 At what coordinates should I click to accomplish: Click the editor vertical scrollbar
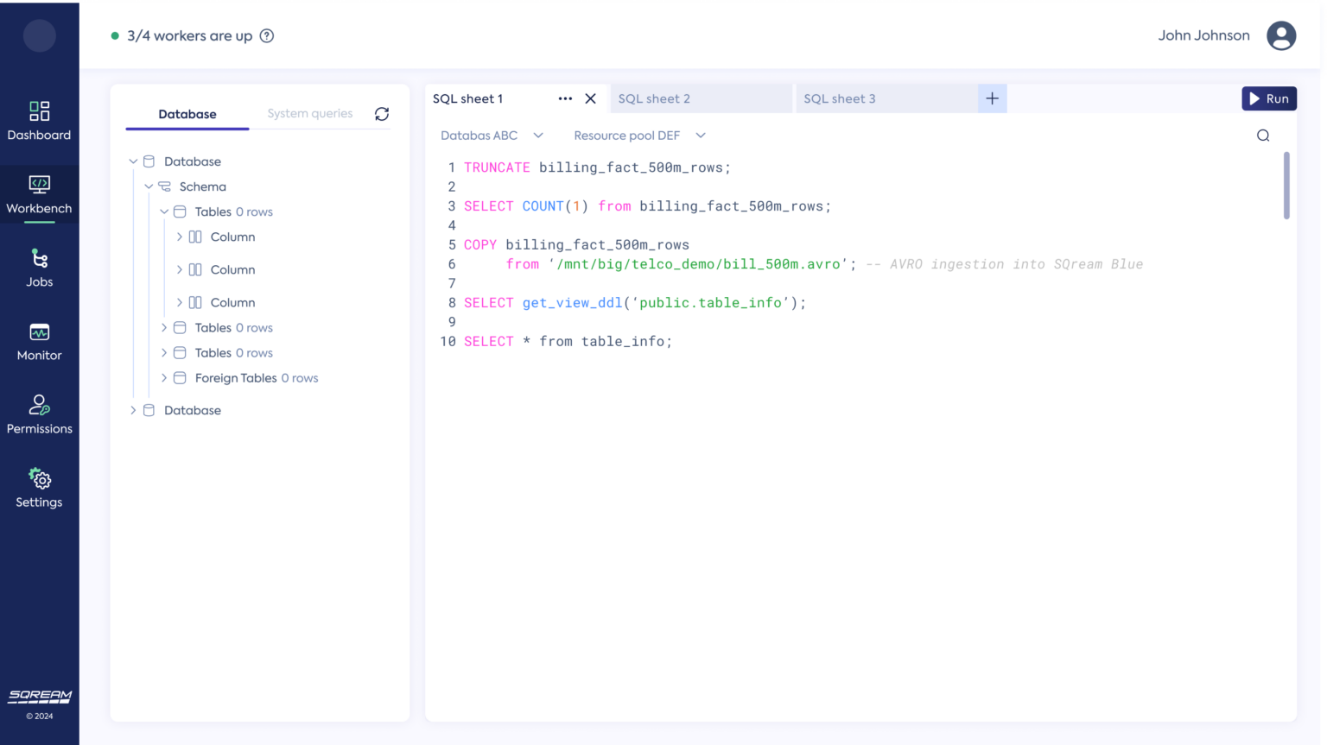click(1286, 185)
